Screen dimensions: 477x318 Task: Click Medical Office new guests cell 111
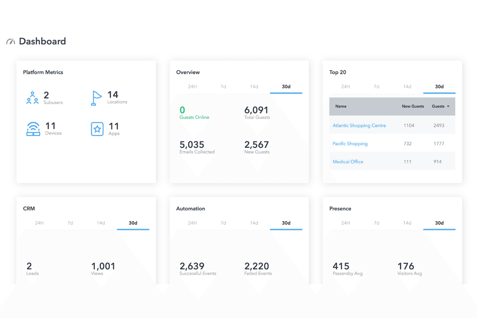click(x=408, y=162)
